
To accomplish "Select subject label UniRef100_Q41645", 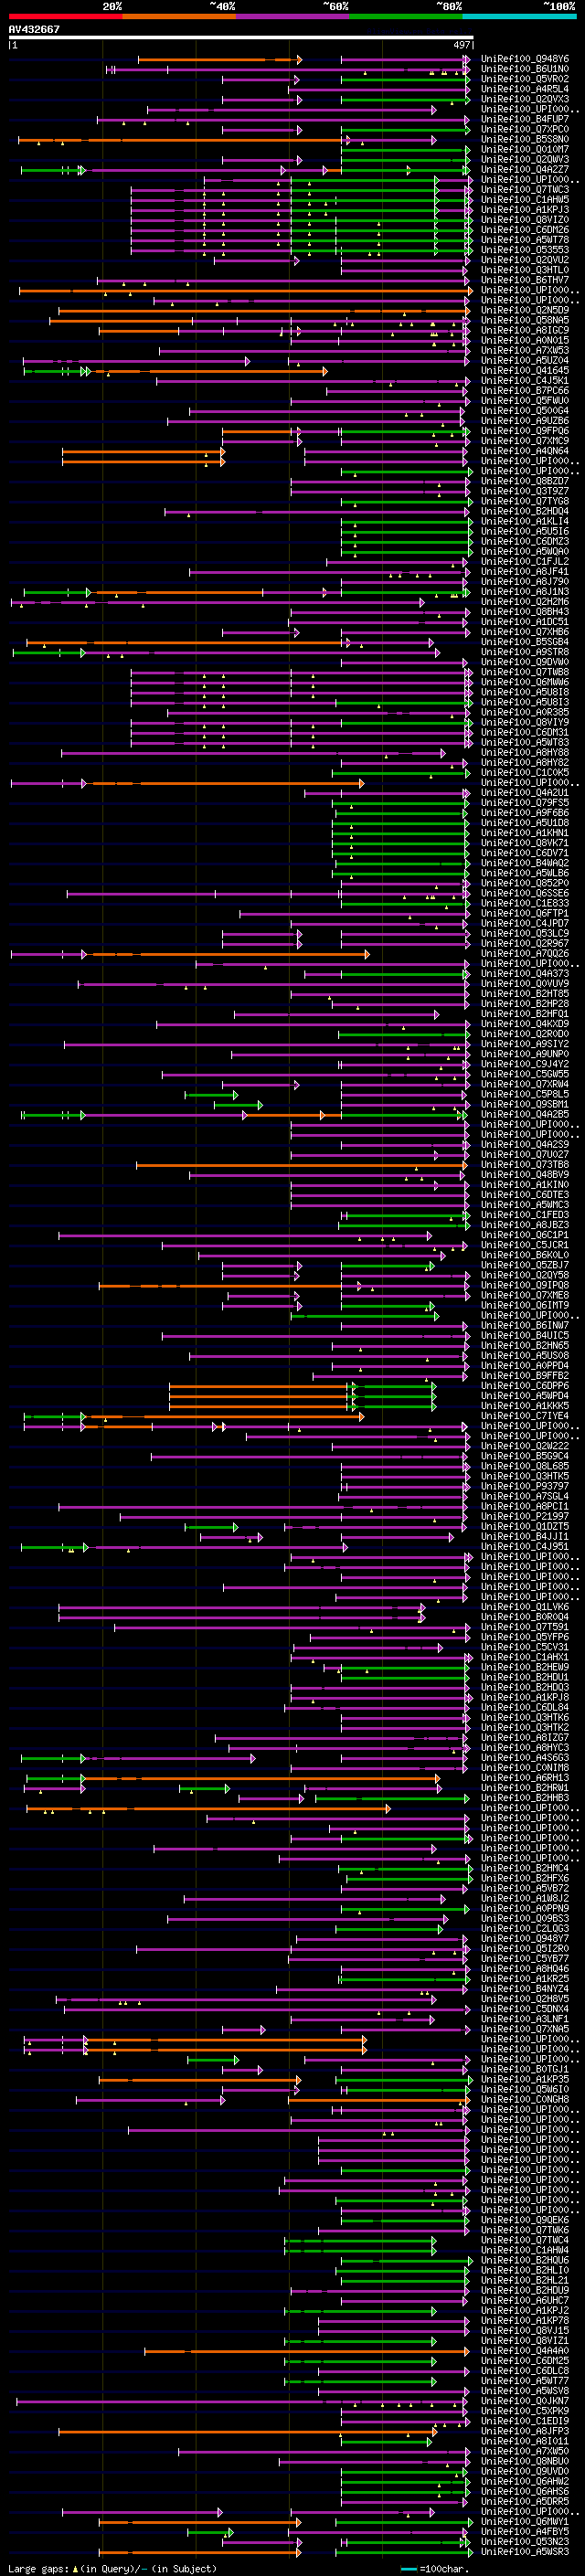I will (525, 370).
